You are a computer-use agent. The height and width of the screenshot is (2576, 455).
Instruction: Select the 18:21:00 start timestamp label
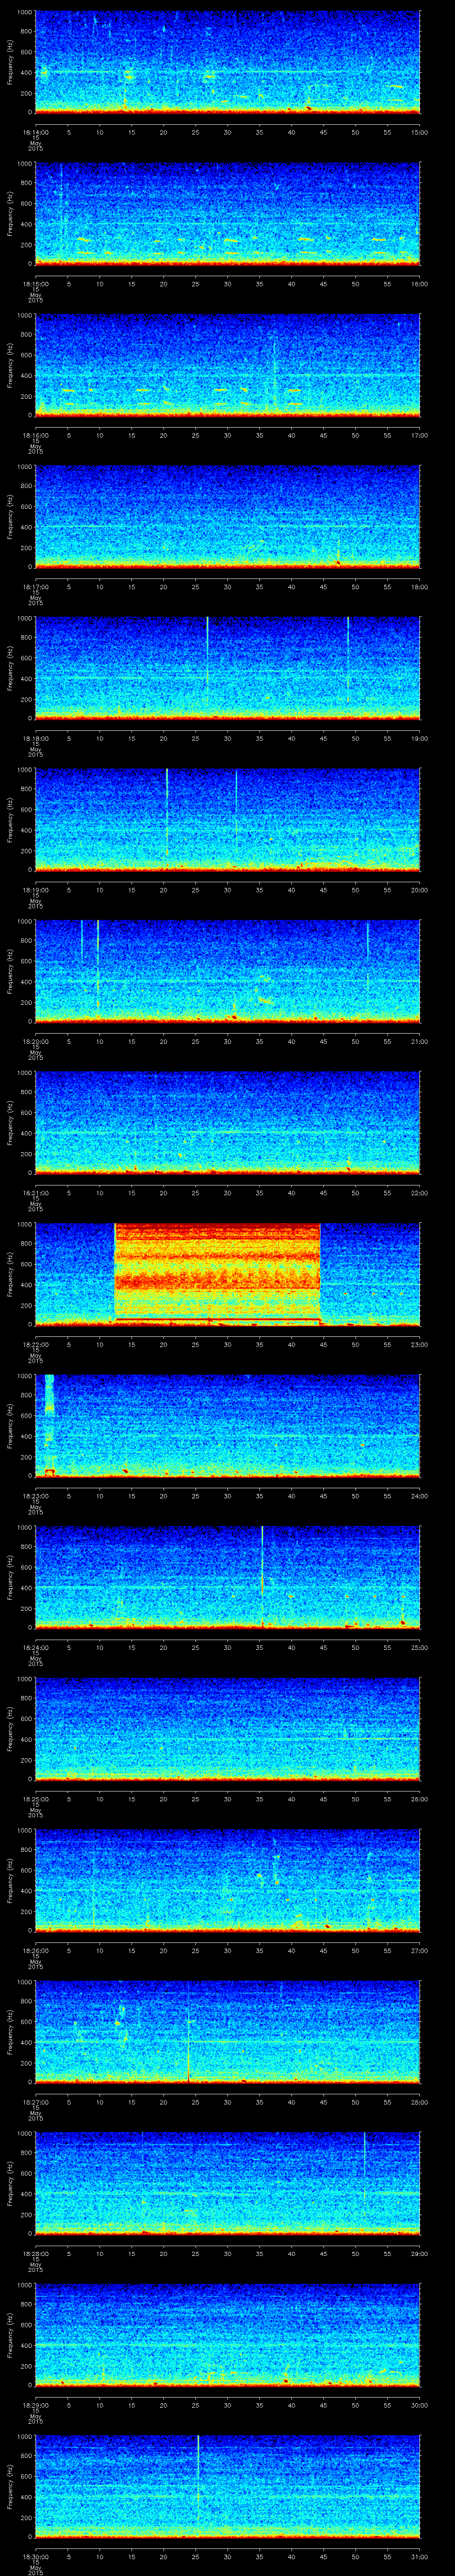pos(35,1192)
